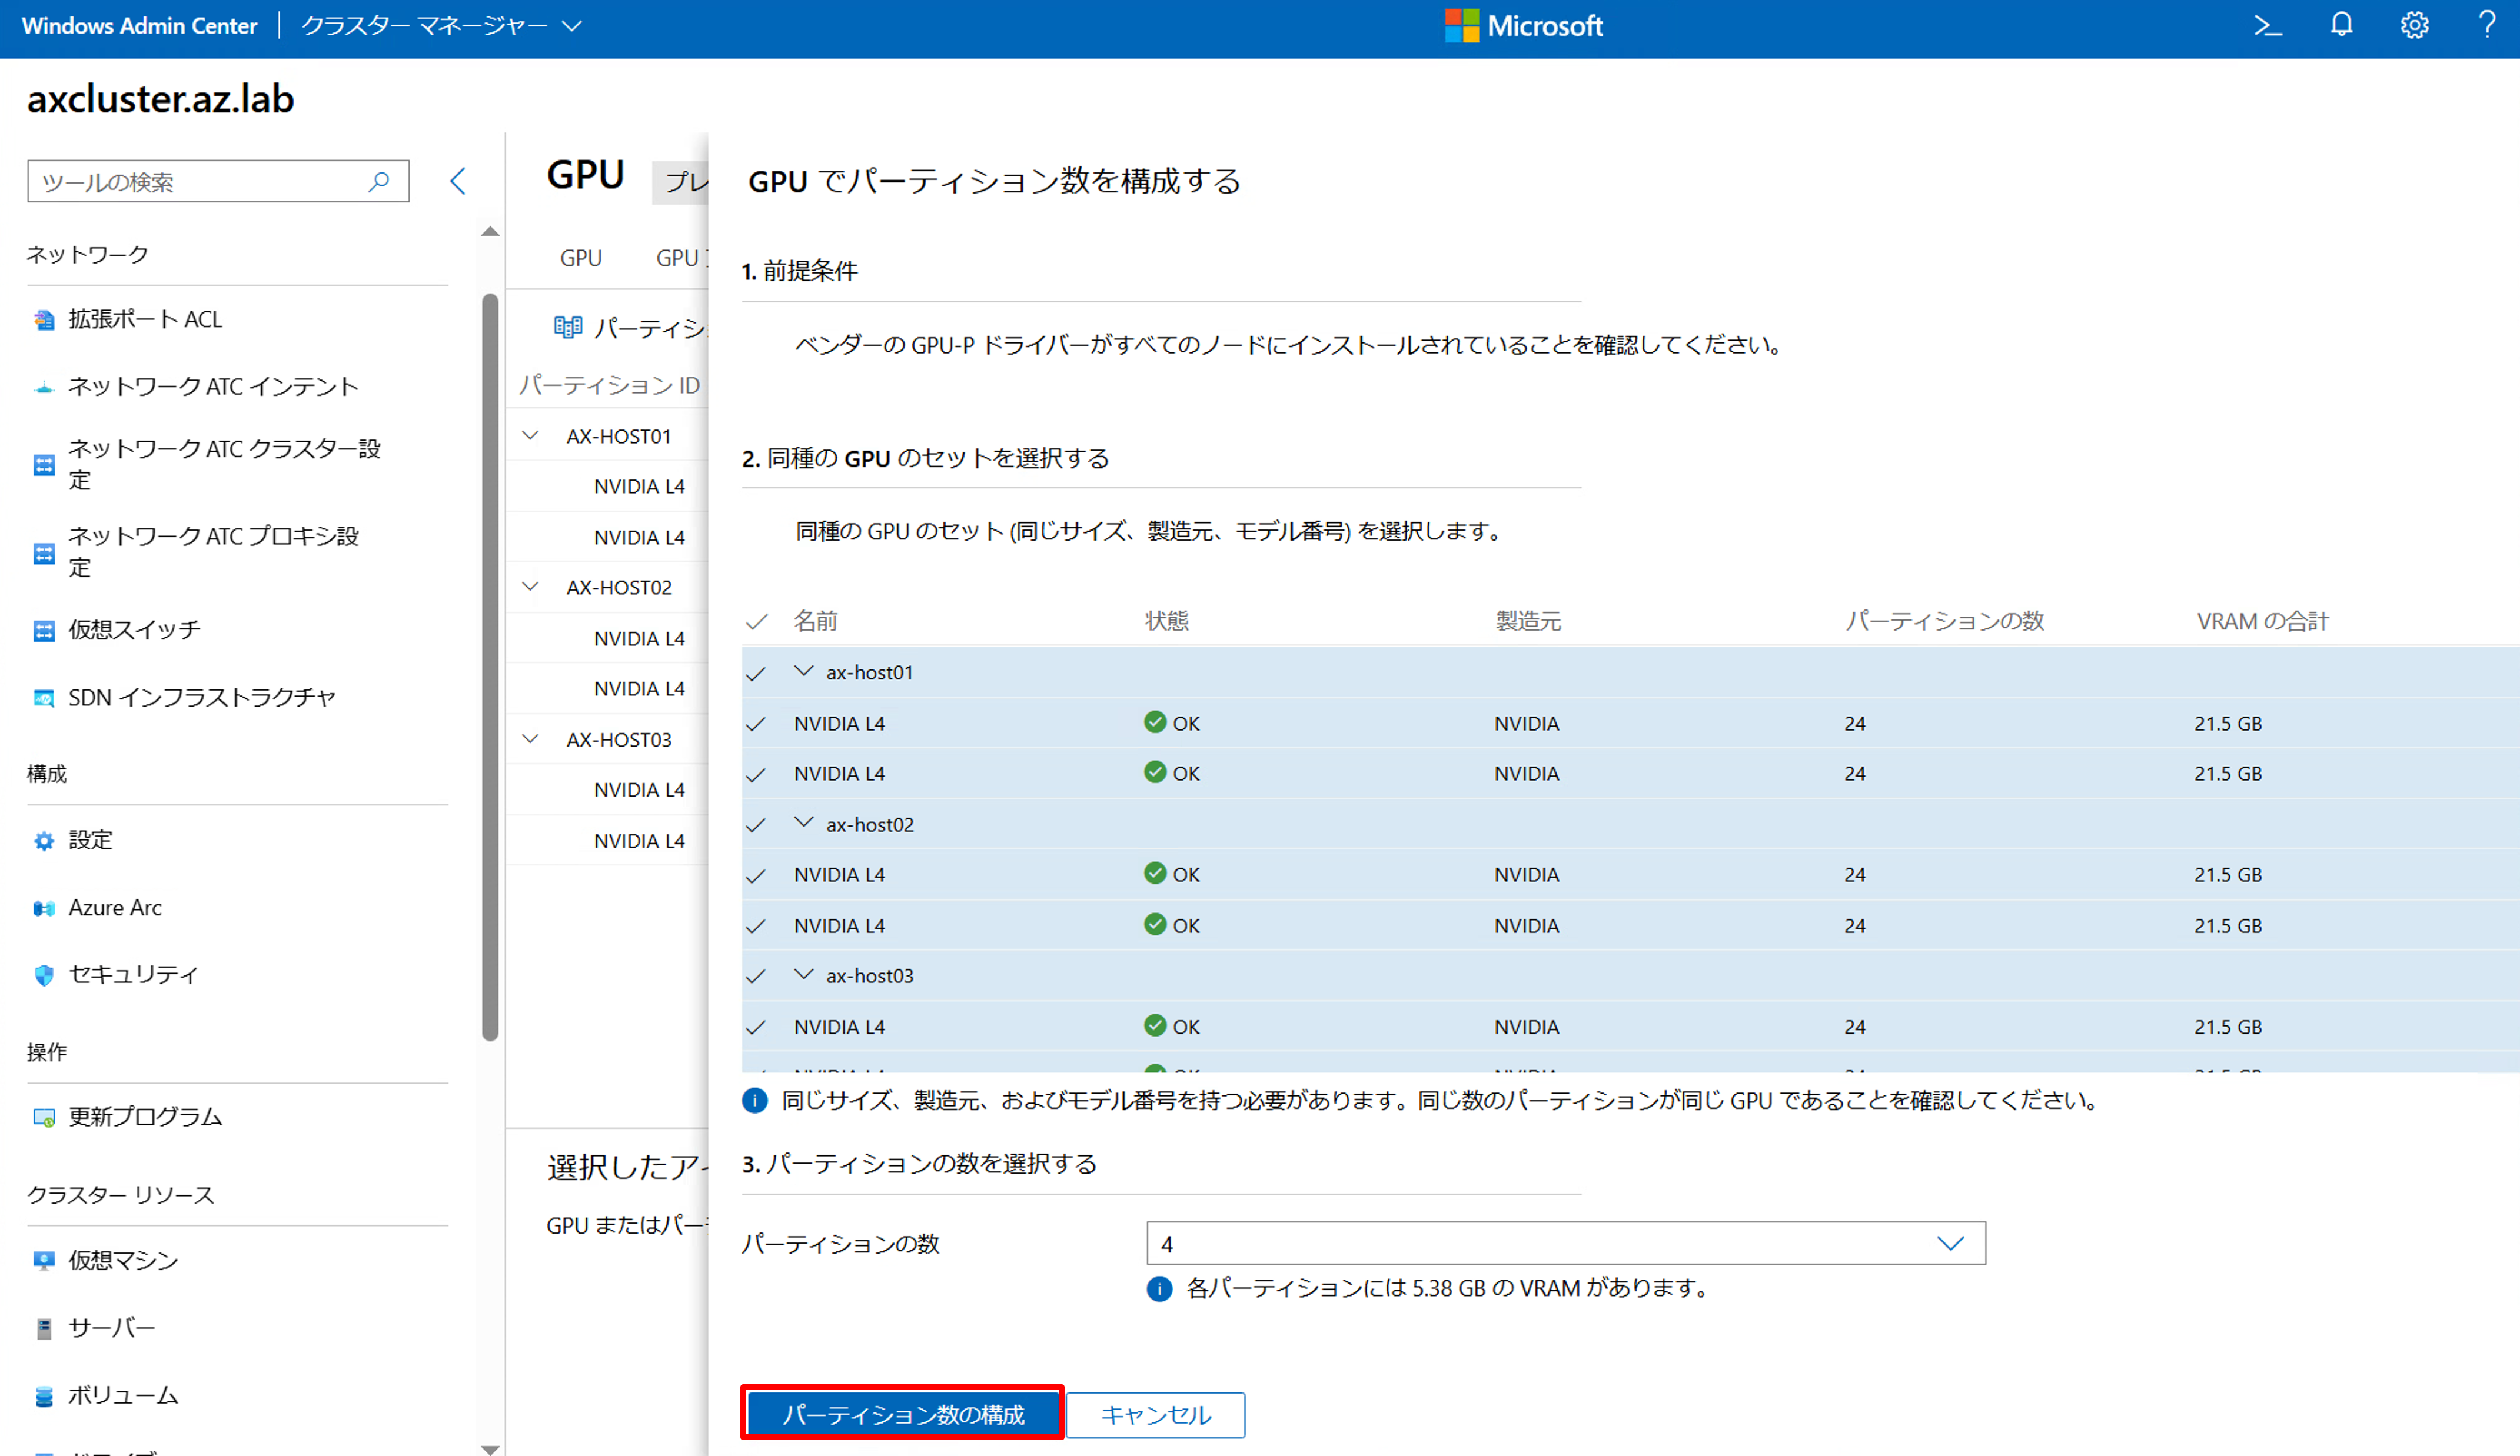The image size is (2520, 1456).
Task: Open the notifications bell
Action: click(x=2341, y=25)
